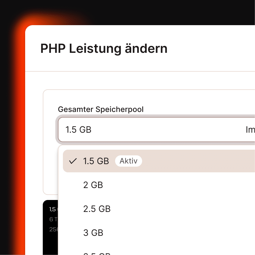Click the Gesamter Speicherpool label
The image size is (255, 255).
pyautogui.click(x=101, y=109)
